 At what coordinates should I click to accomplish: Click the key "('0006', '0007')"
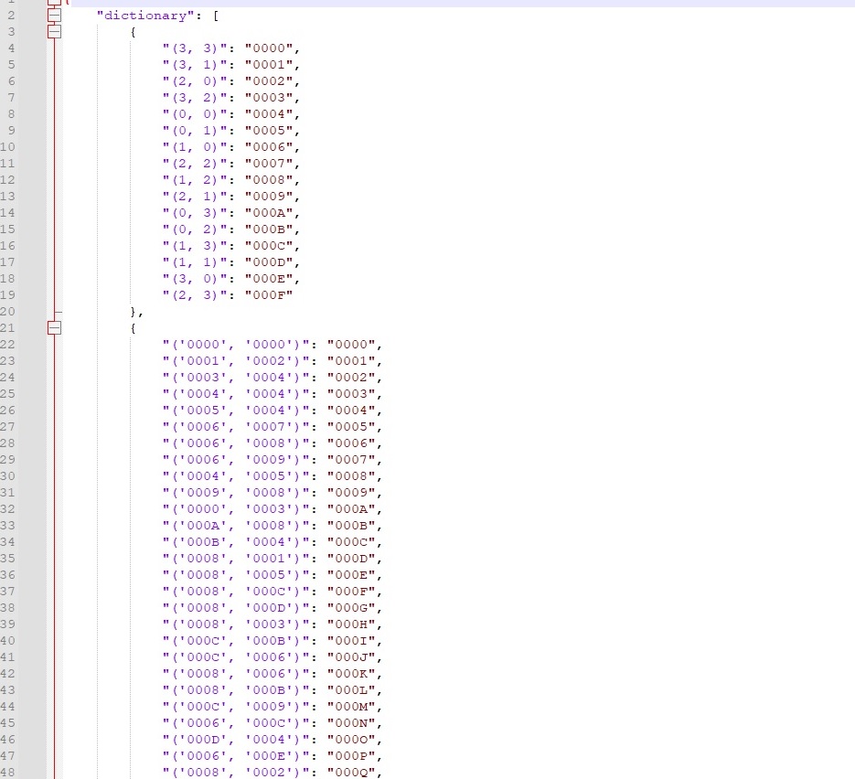click(236, 427)
